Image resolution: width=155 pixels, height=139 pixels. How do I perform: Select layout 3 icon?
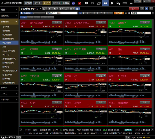click(x=56, y=9)
